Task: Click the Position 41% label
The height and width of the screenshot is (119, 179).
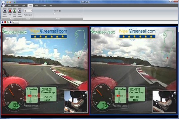Action: (x=57, y=11)
